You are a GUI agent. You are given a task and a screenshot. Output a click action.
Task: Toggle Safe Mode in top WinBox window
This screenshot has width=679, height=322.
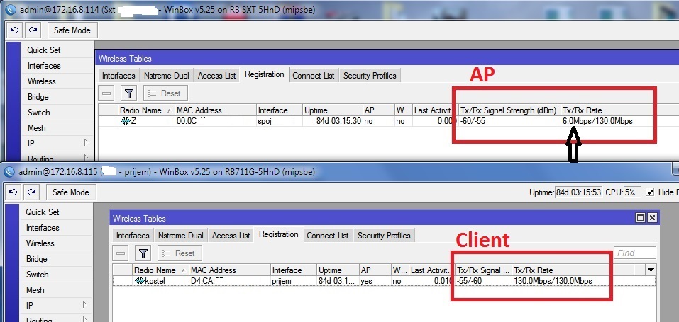72,30
